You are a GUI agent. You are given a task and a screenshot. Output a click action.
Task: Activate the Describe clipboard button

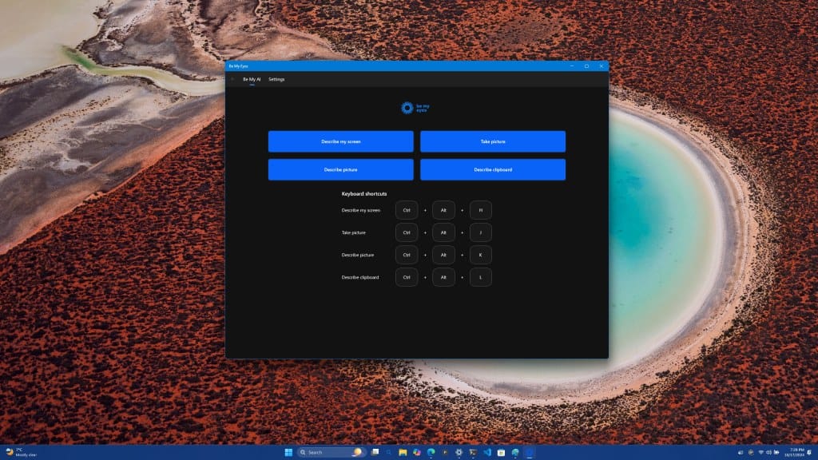click(x=493, y=169)
